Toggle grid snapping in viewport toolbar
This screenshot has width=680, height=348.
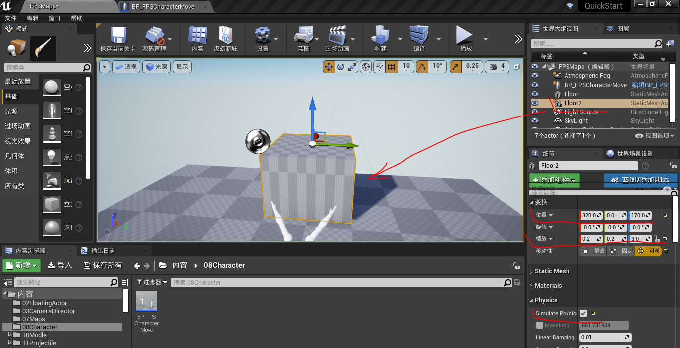click(391, 67)
